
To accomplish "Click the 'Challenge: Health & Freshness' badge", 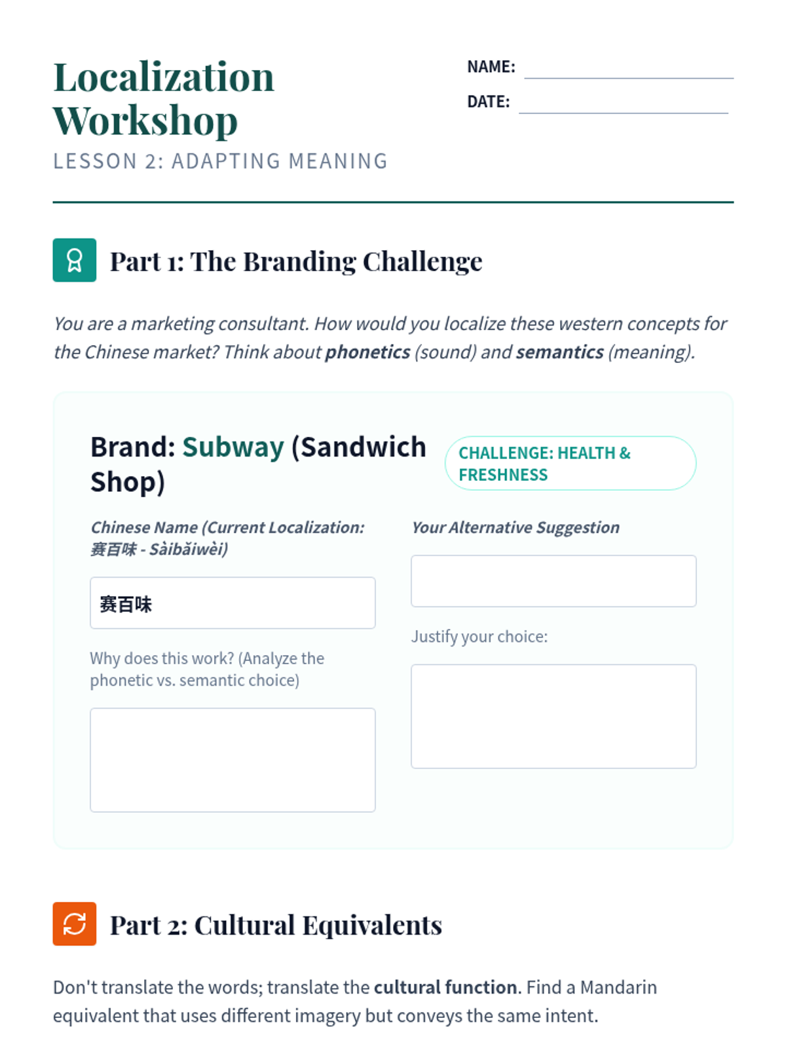I will pos(571,463).
